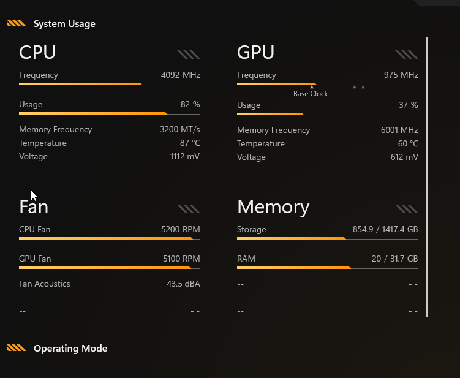Click the GPU Base Clock triangle marker
This screenshot has height=378, width=460.
[312, 87]
